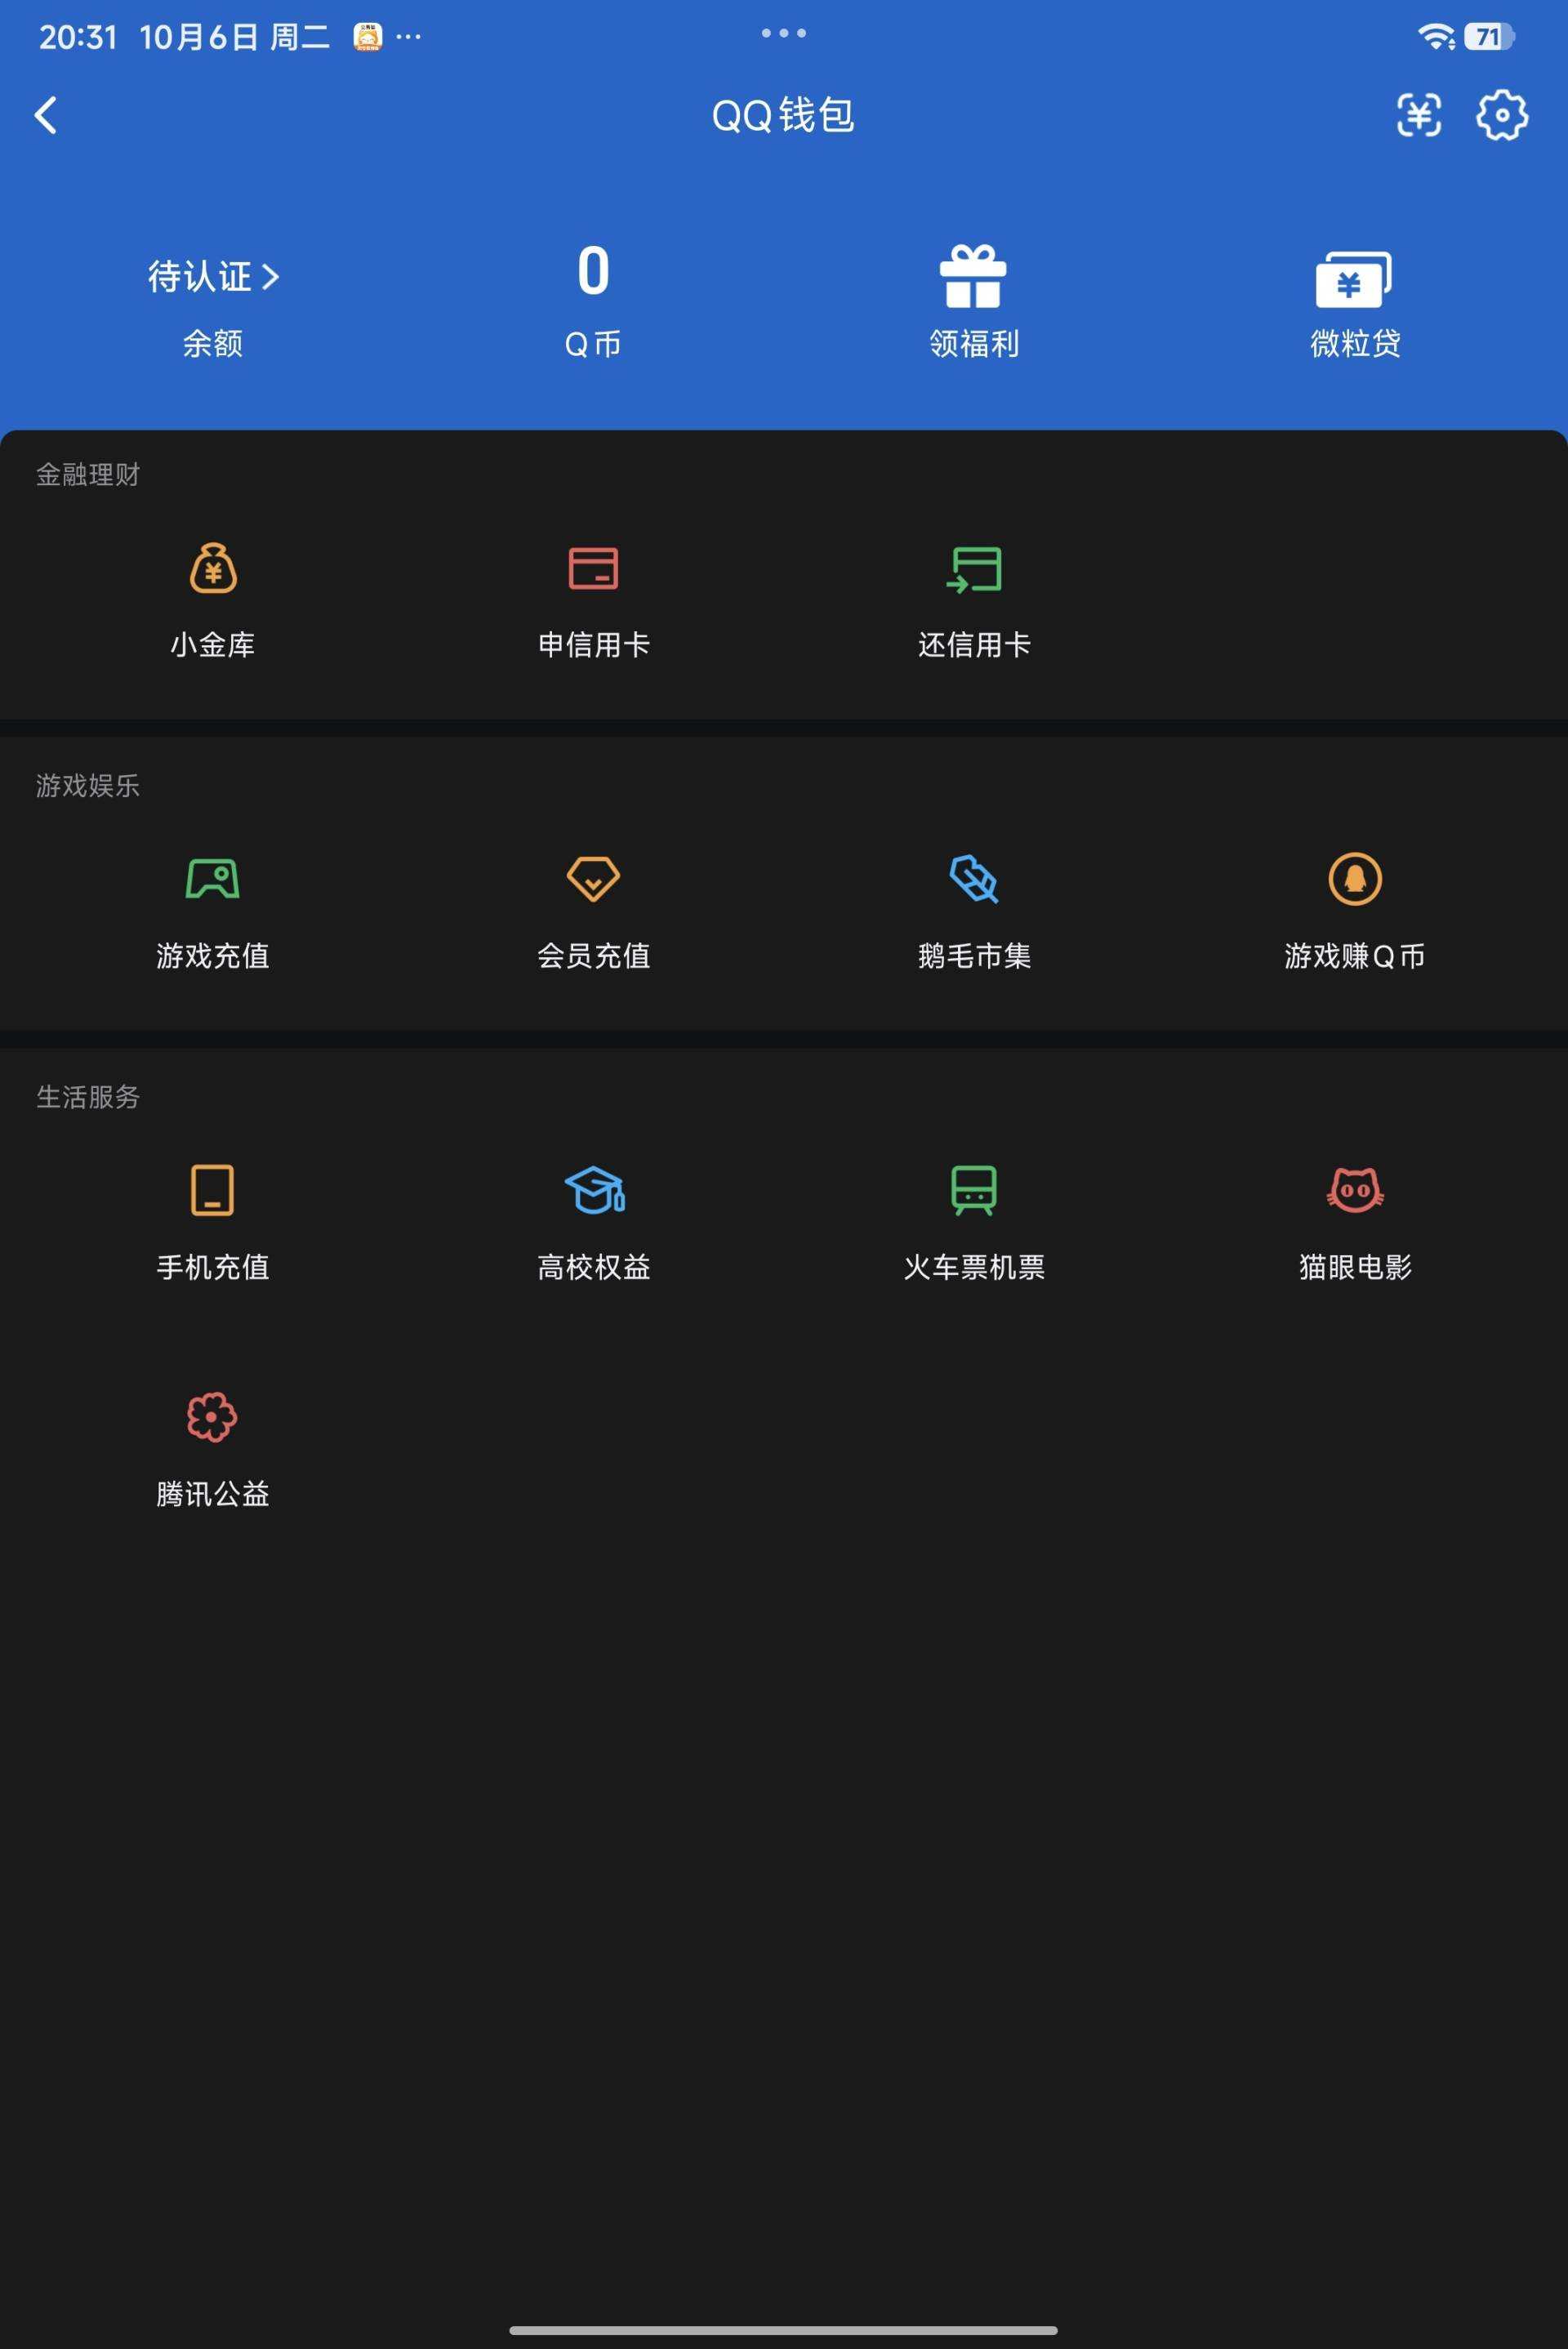
Task: Open 猫眼电影 cat icon
Action: click(1355, 1190)
